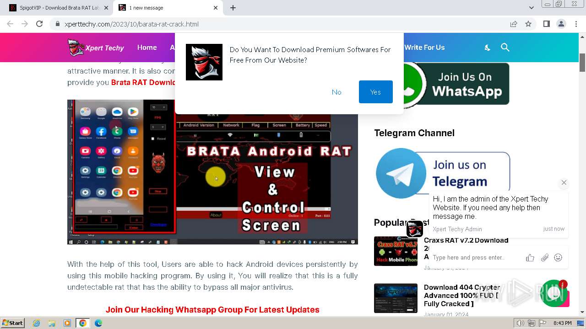
Task: Open the Join Our Hacking Whatsapp Group link
Action: pos(212,310)
